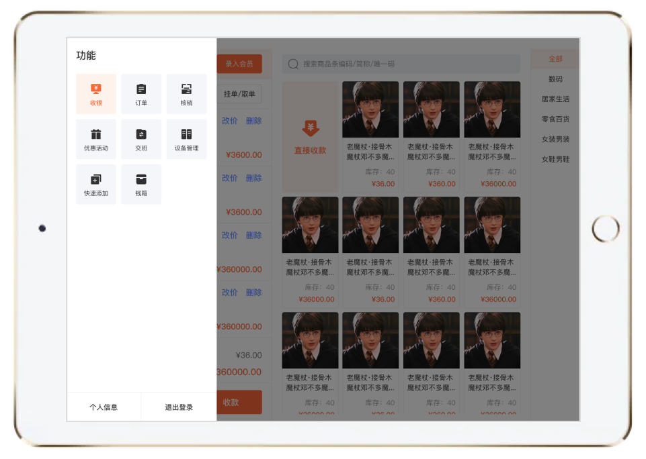Viewport: 646px width, 459px height.
Task: Open the 零食百货 category
Action: pyautogui.click(x=555, y=119)
